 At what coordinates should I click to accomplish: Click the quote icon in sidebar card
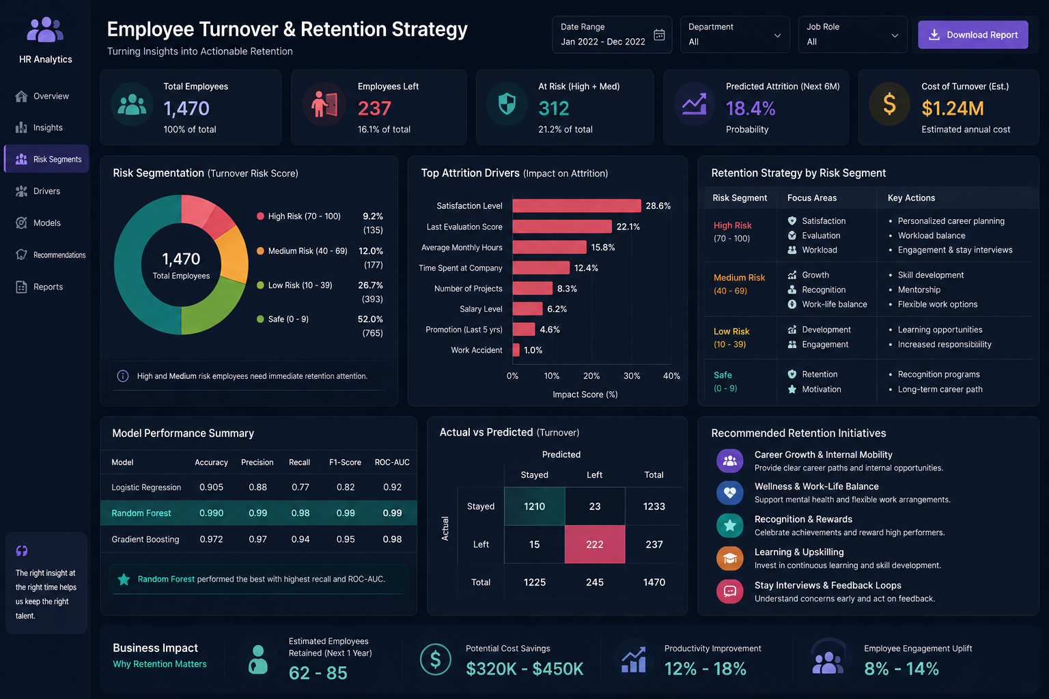tap(22, 551)
